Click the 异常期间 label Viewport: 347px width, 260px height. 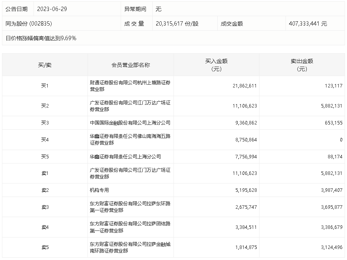(135, 9)
